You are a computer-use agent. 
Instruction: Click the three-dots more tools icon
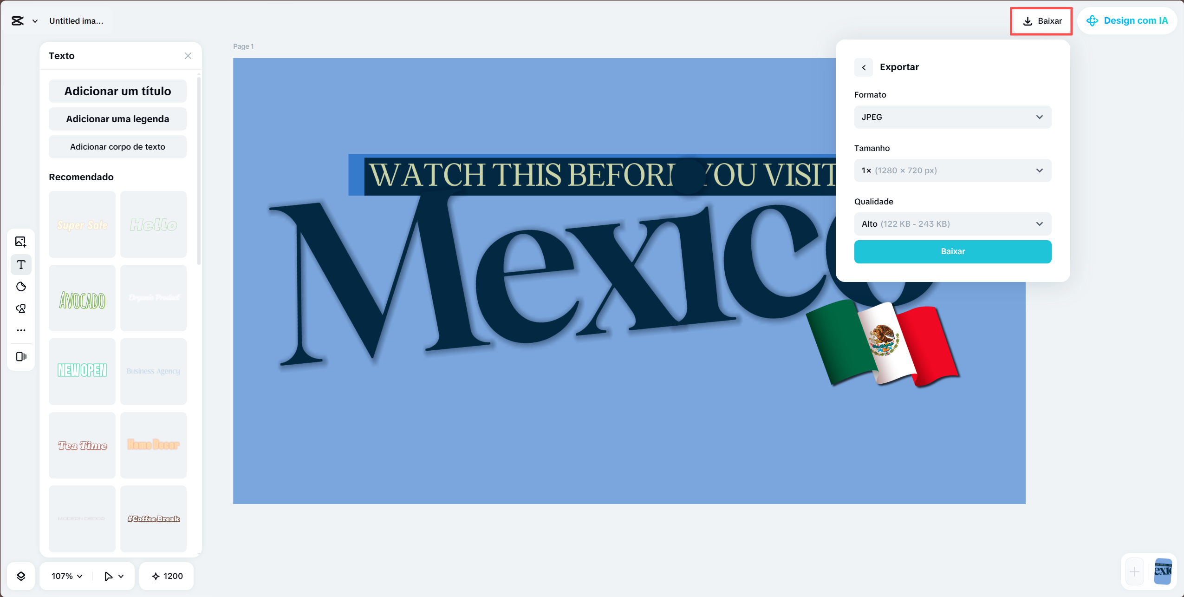coord(21,330)
